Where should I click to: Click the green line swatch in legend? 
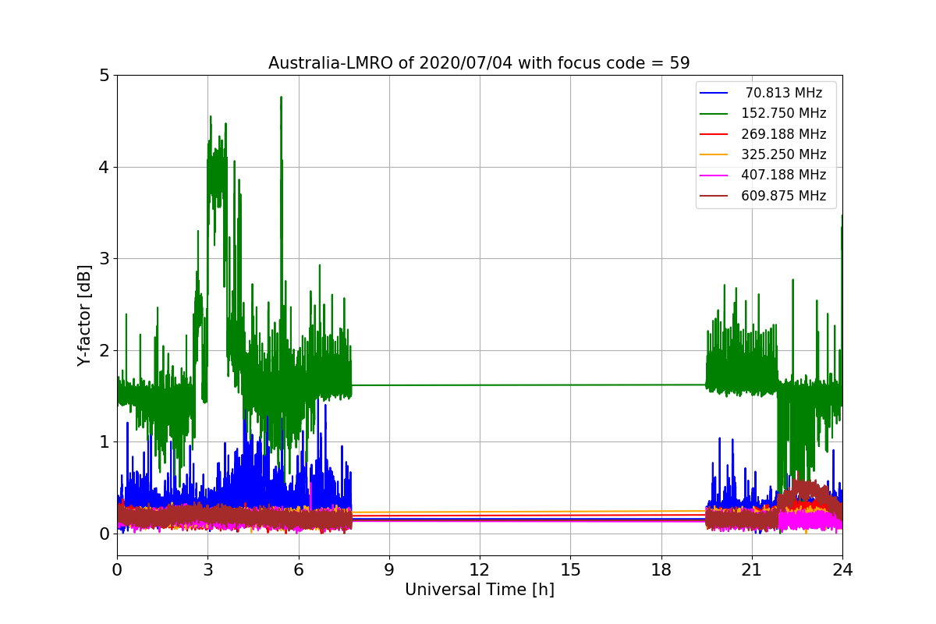pos(715,114)
